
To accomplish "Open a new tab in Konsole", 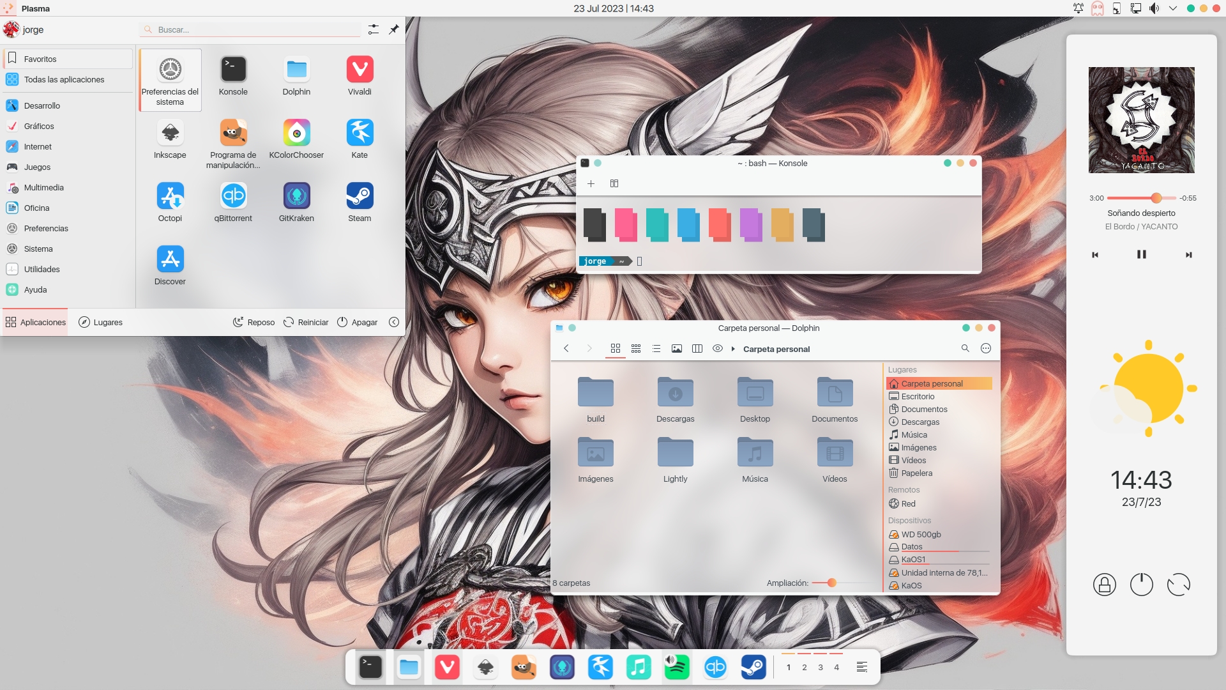I will tap(591, 183).
